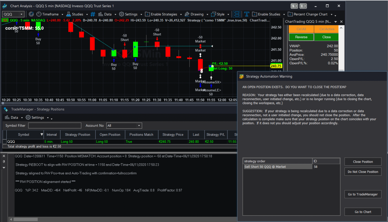
Task: Click the TradeManager window title icon
Action: point(6,109)
